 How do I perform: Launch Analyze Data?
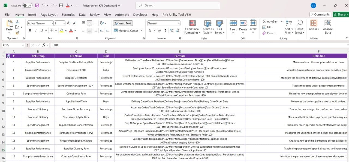[x=328, y=27]
